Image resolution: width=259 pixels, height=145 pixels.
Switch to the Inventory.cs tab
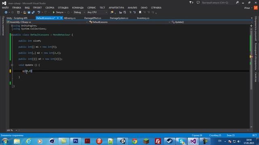point(143,18)
